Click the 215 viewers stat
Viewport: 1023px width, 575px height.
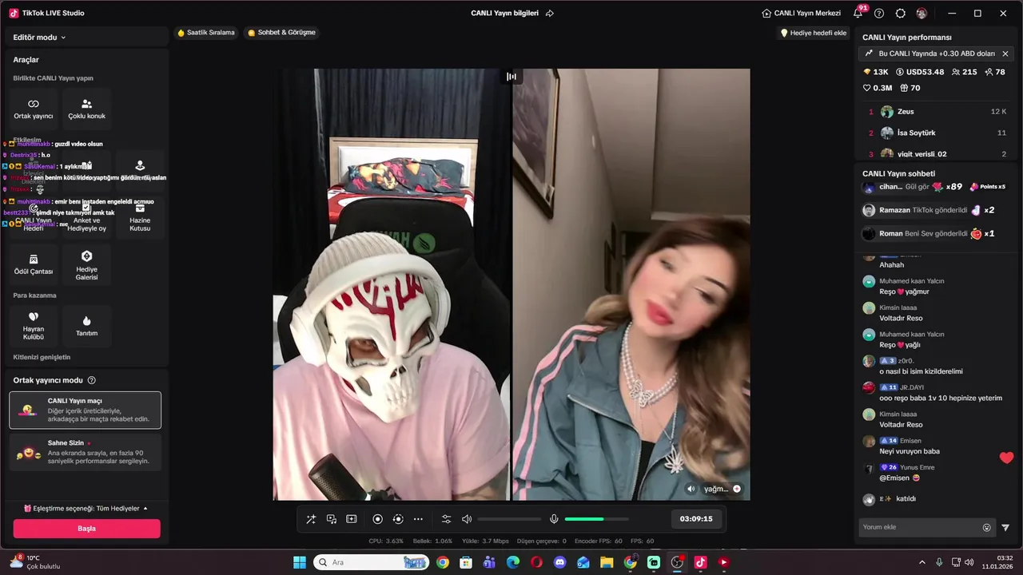(964, 72)
